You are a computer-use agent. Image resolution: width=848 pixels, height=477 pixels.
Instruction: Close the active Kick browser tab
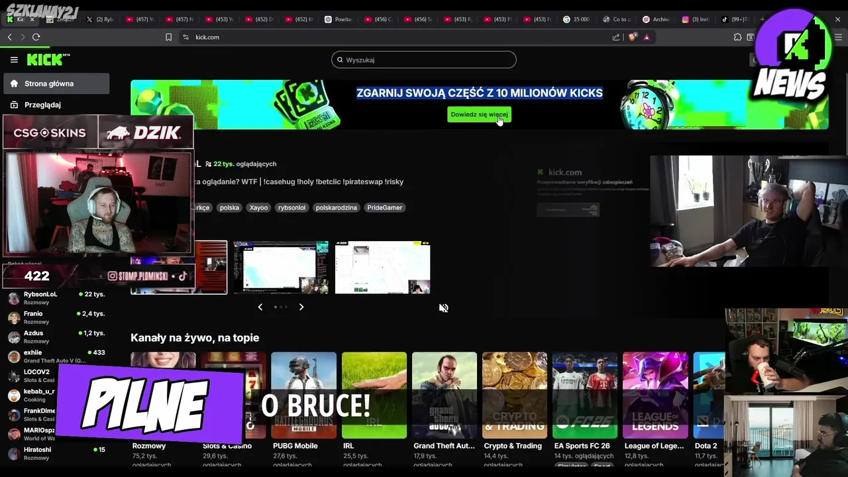32,19
